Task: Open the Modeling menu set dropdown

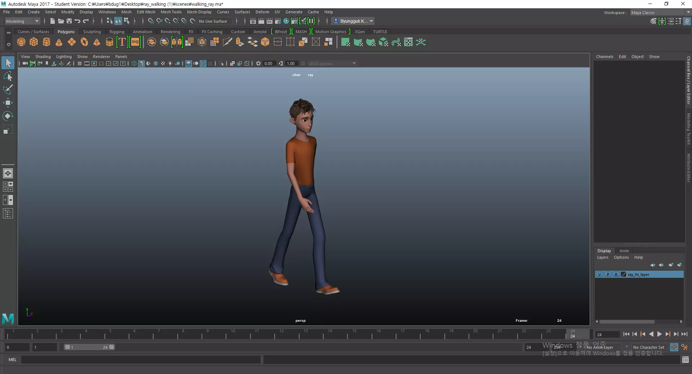Action: pyautogui.click(x=22, y=21)
